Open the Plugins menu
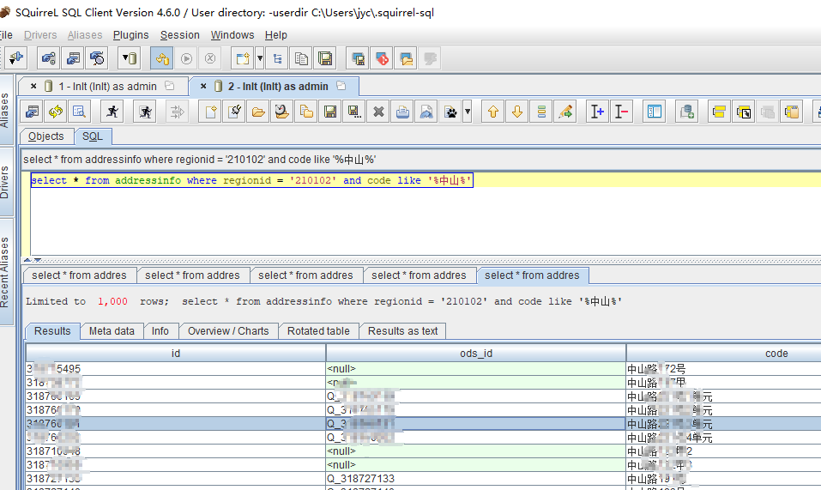Screen dimensions: 821x490 (x=130, y=35)
